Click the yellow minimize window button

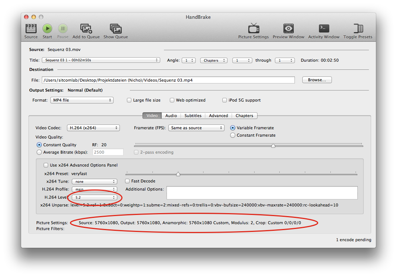point(34,17)
